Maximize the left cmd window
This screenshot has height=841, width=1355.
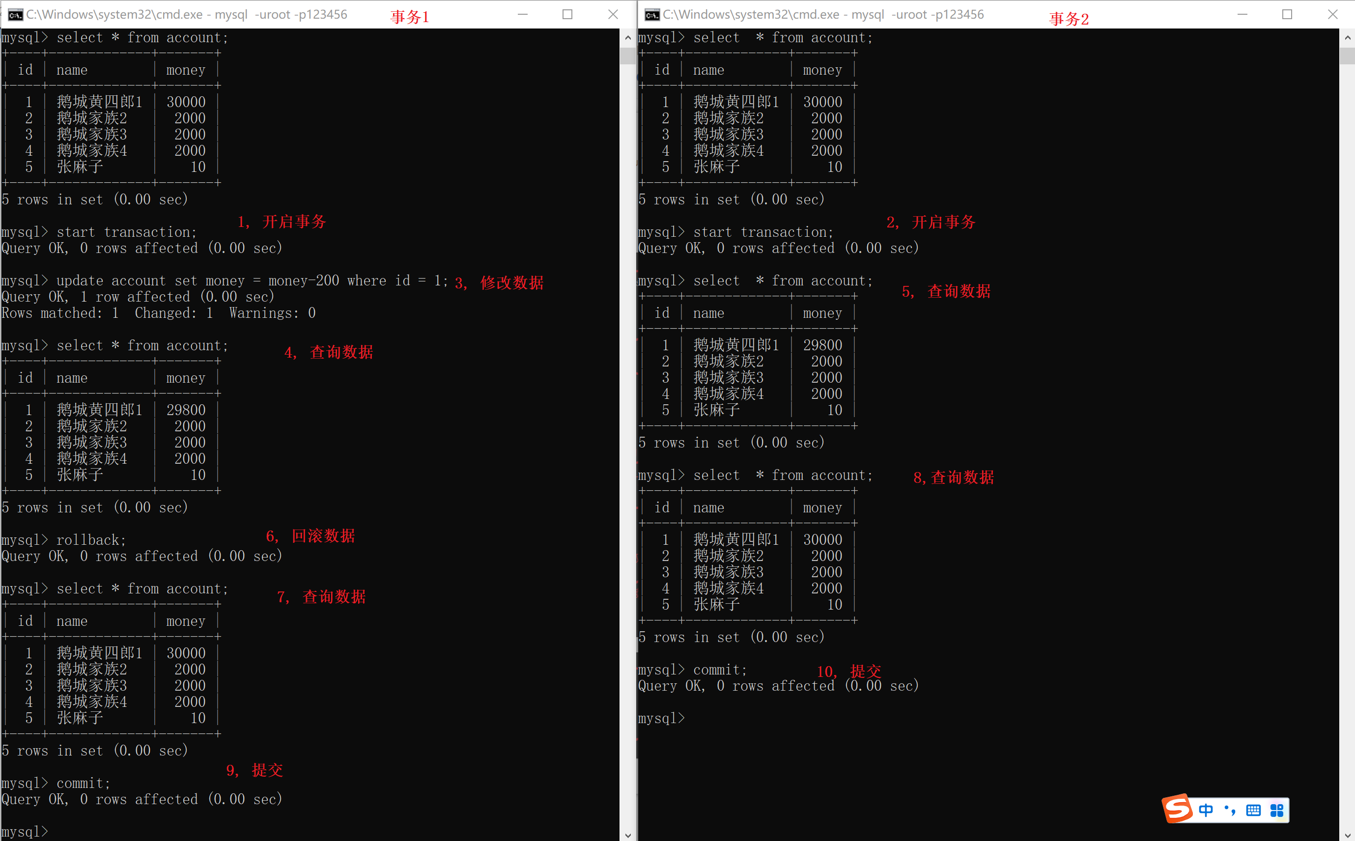pos(567,14)
